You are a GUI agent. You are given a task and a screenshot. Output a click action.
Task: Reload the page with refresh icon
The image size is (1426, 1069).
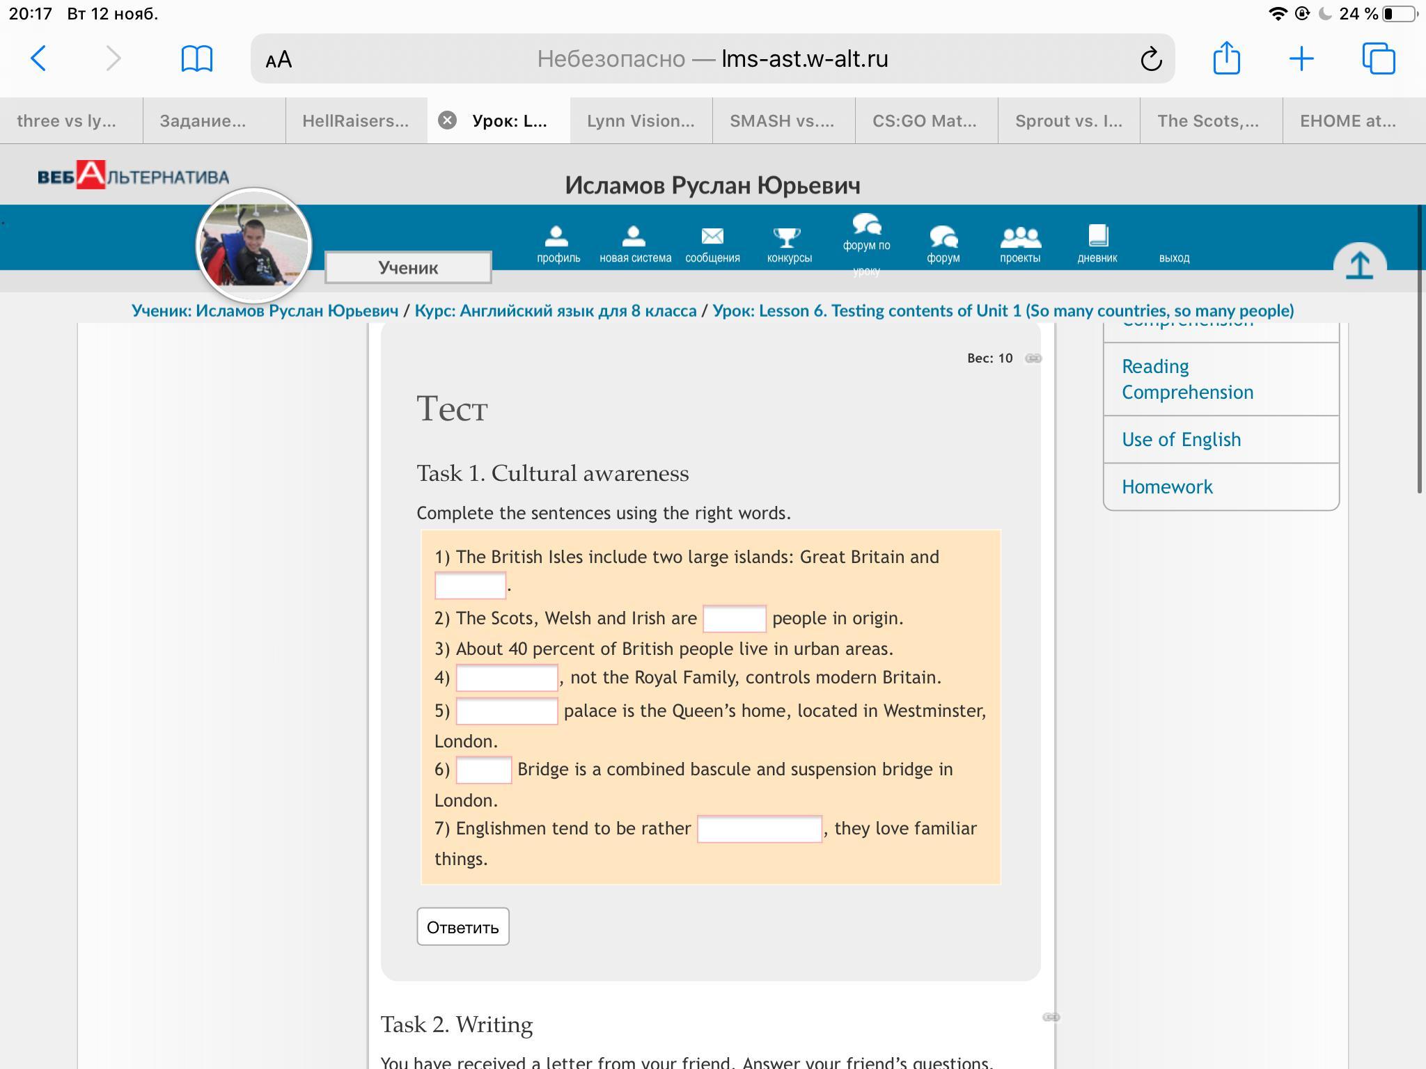click(1150, 59)
